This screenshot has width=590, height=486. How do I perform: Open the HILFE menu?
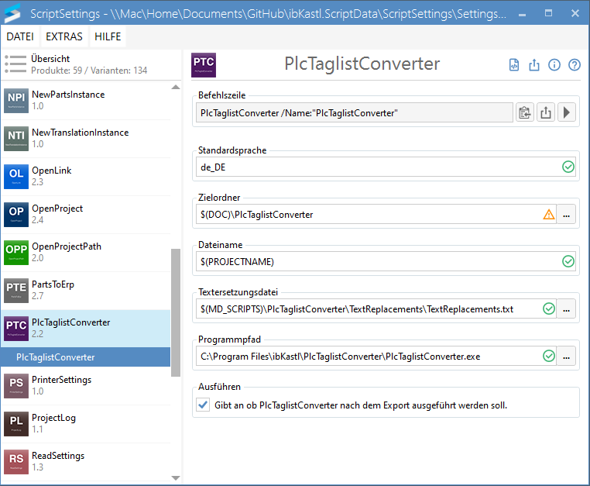(108, 36)
